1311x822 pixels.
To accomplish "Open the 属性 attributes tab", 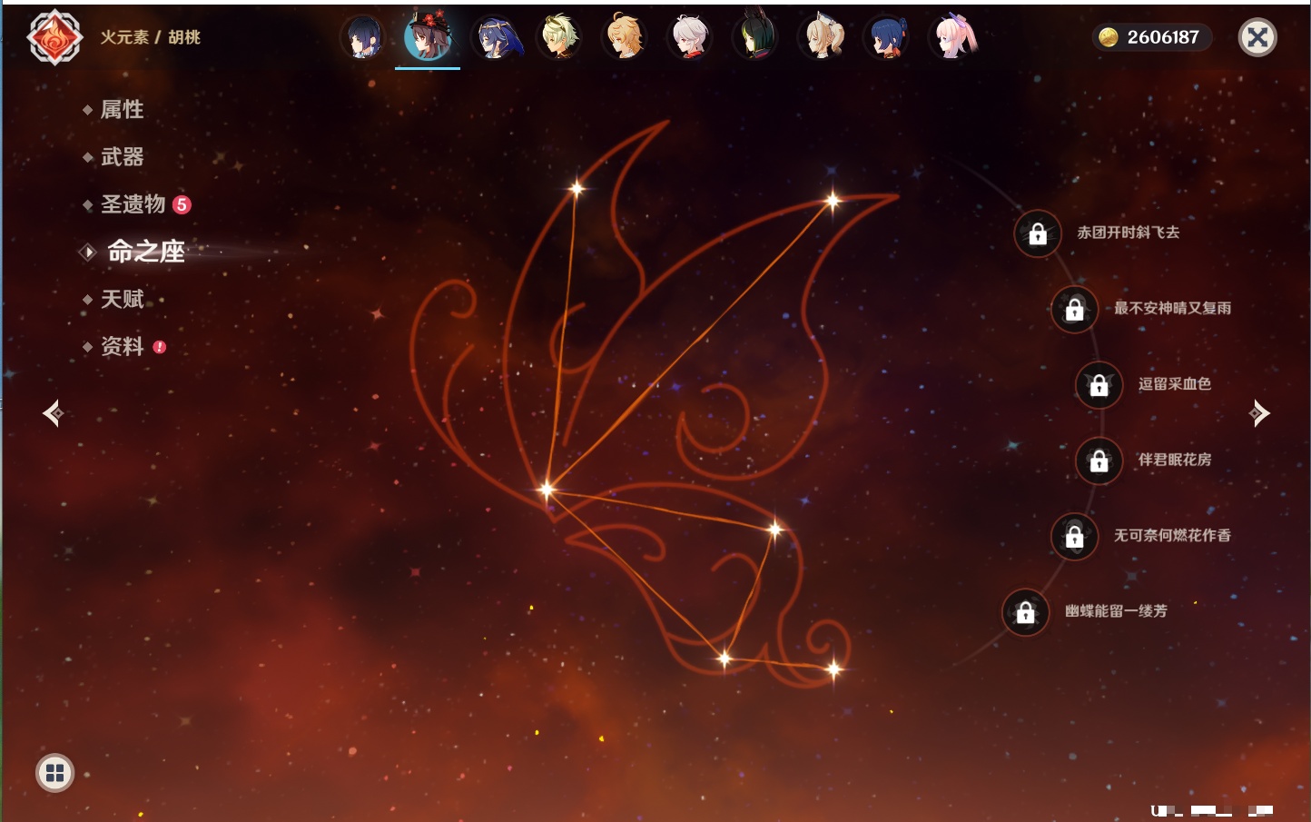I will [122, 110].
